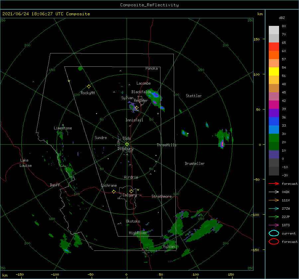Click the Drumheller label

pos(195,164)
